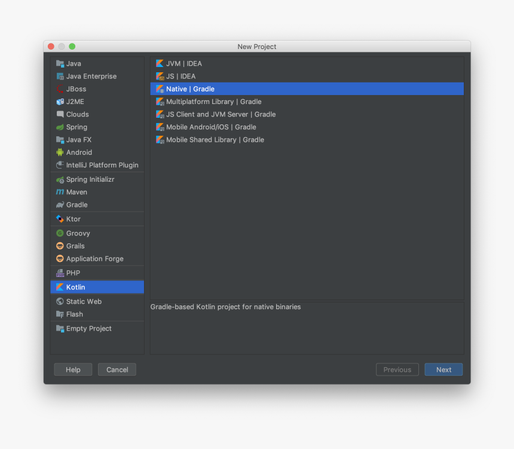Click the green Spring leaf icon
This screenshot has width=514, height=449.
[x=60, y=127]
